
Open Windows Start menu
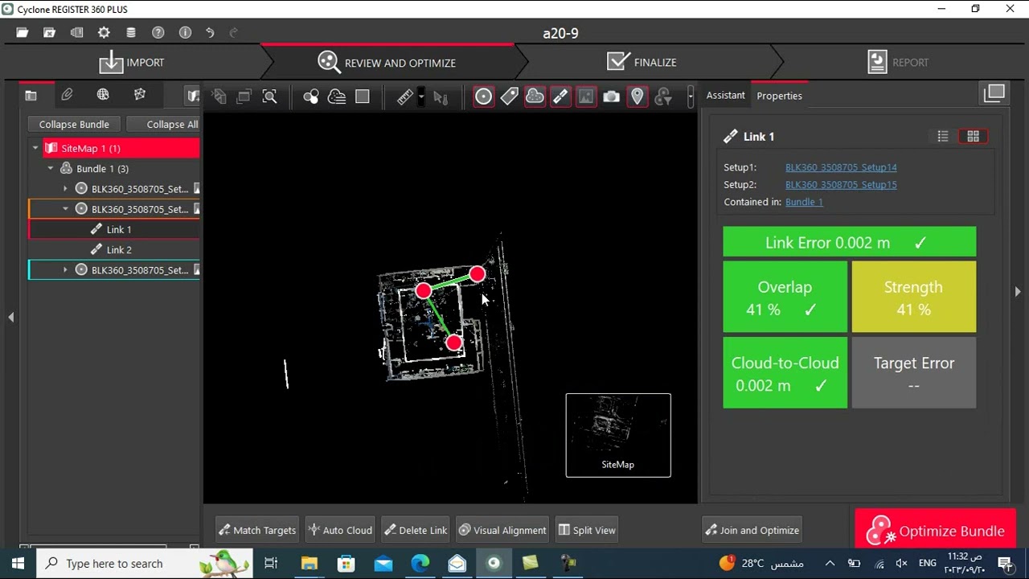click(x=18, y=563)
